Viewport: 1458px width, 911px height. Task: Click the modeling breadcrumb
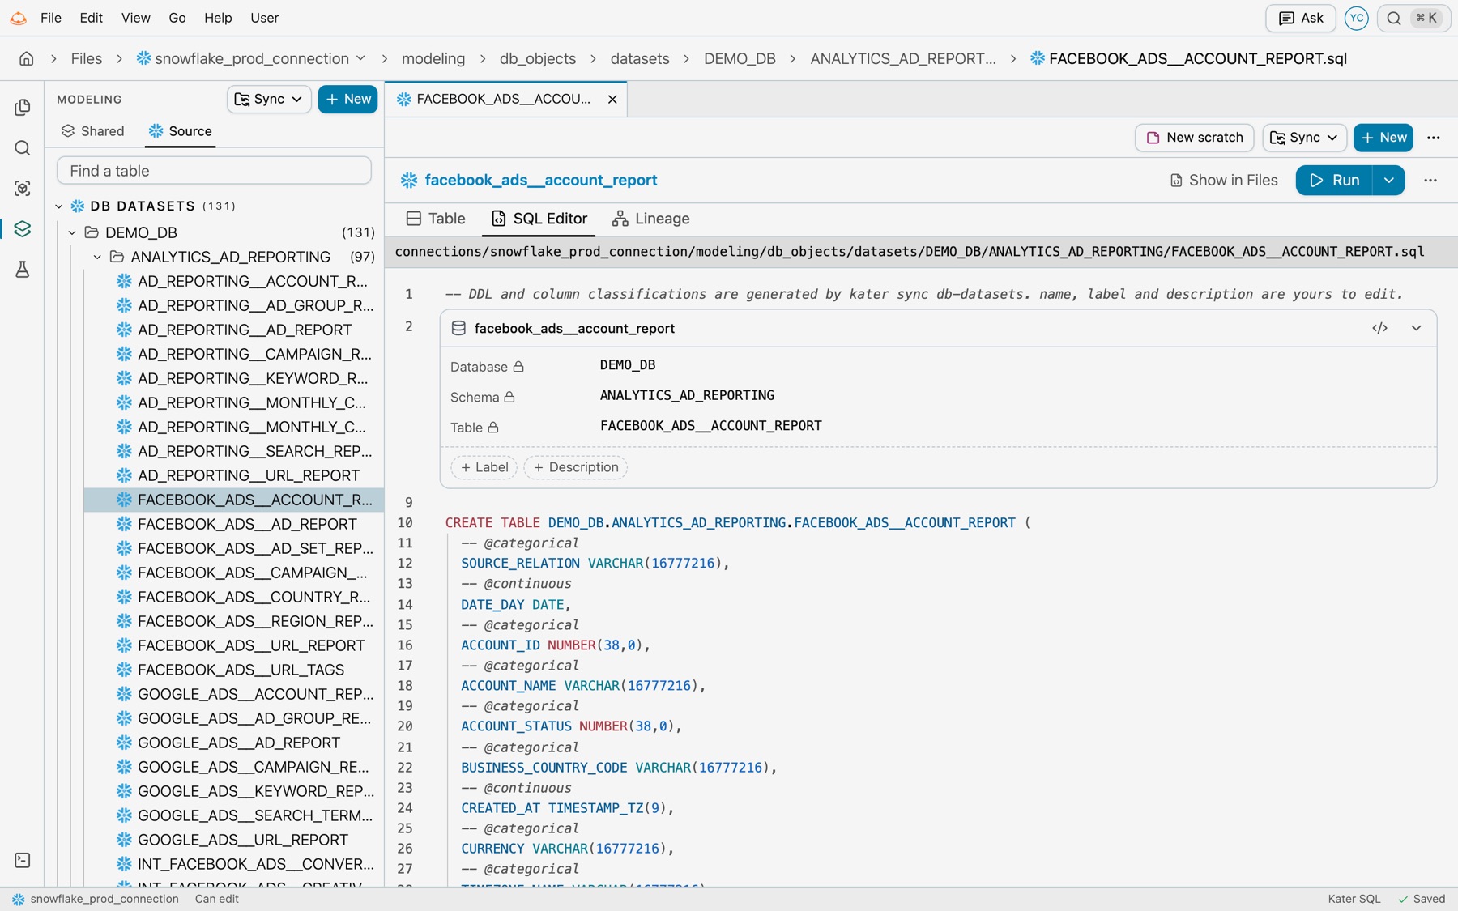tap(433, 58)
